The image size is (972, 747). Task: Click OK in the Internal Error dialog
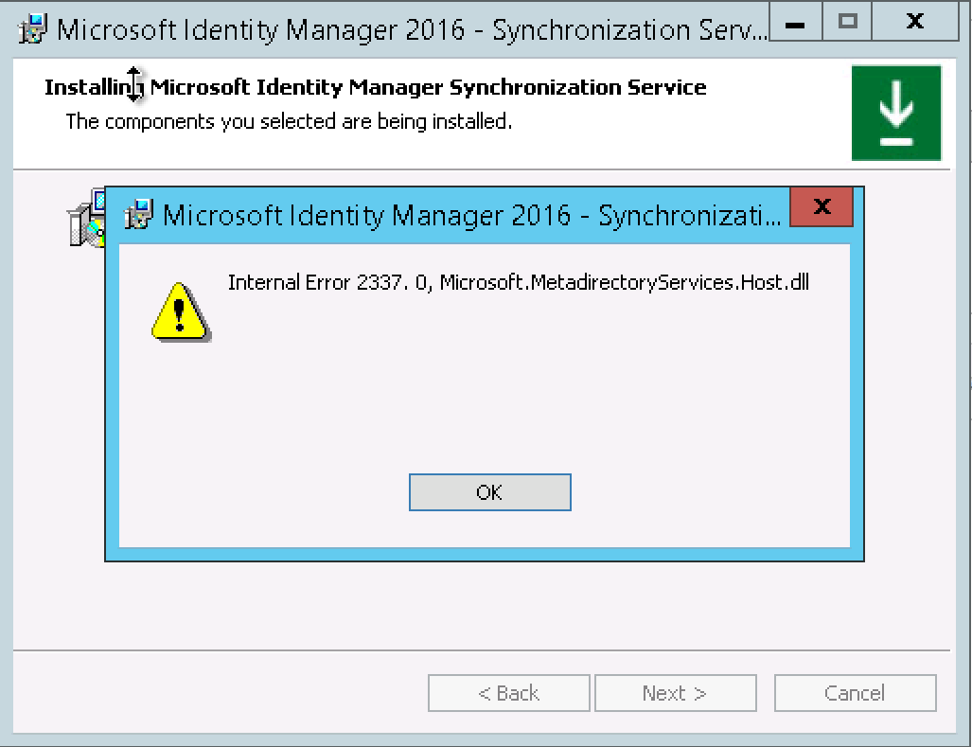tap(489, 492)
